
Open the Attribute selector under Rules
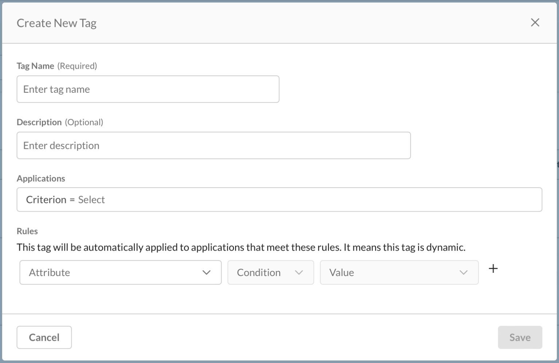click(120, 272)
